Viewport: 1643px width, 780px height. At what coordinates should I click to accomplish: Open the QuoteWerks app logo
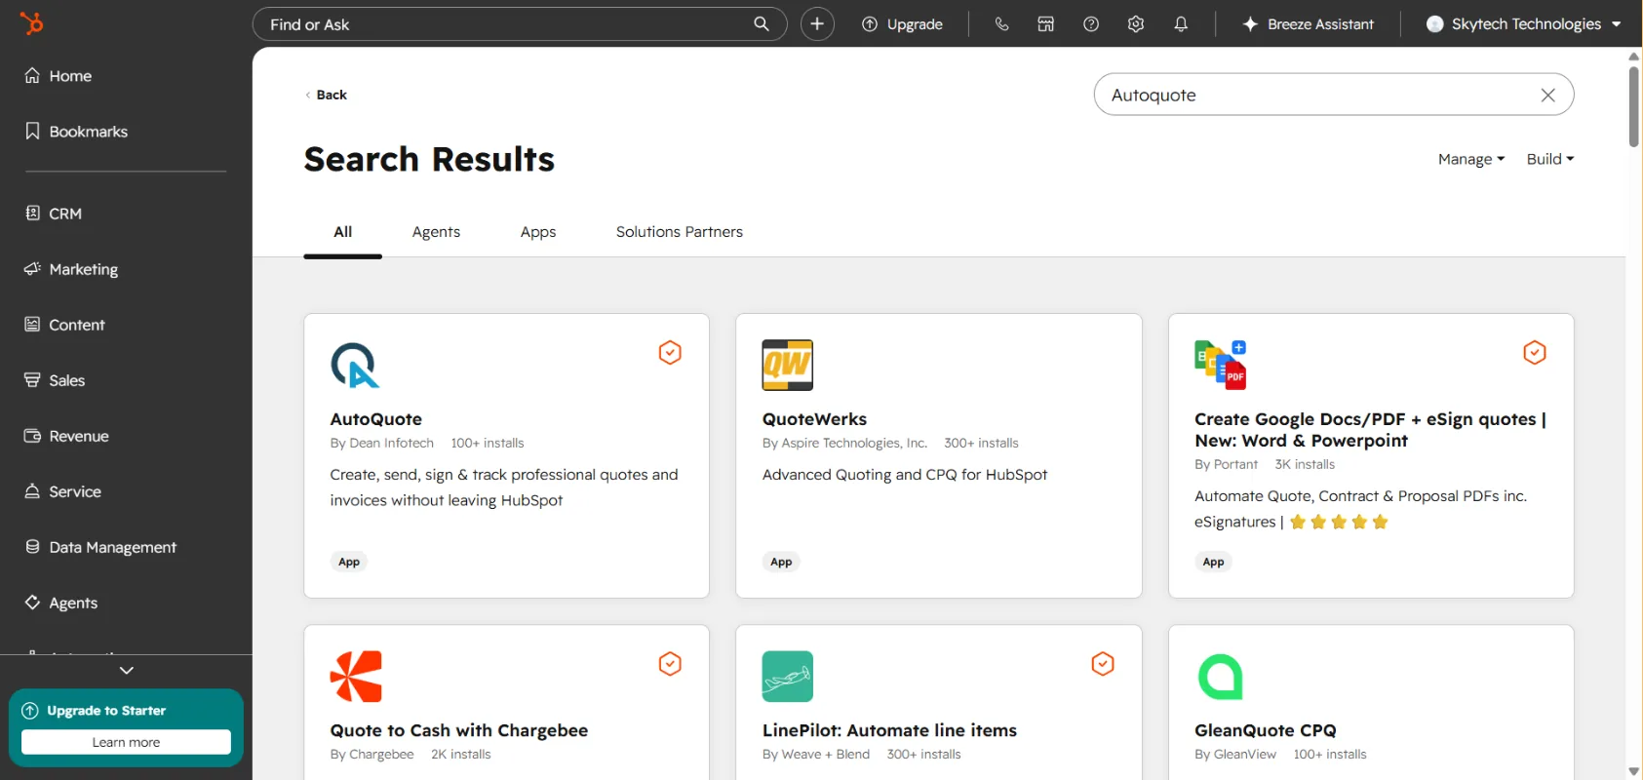[x=787, y=365]
